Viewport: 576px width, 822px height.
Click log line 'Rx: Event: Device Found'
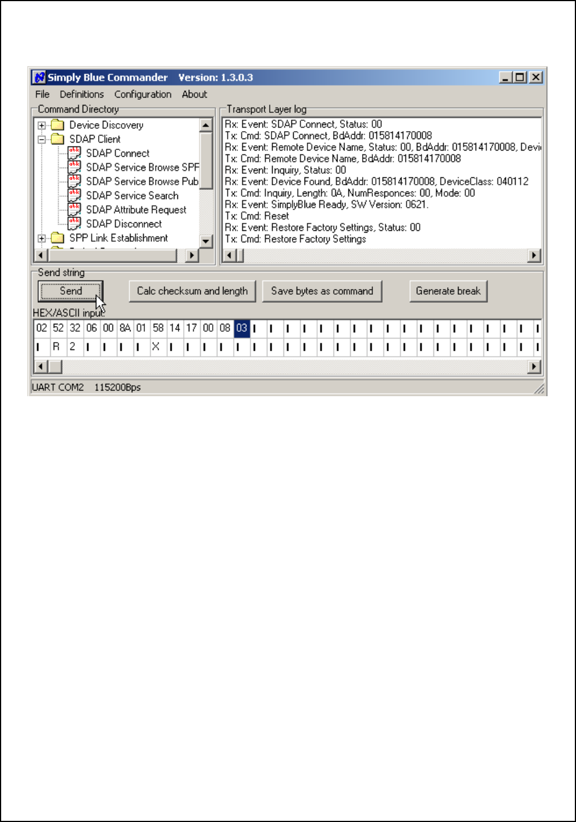tap(376, 181)
